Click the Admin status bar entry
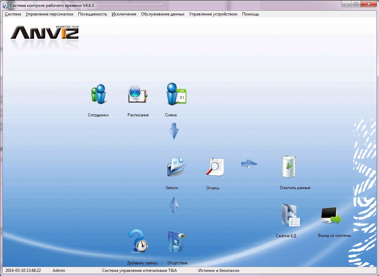 point(59,271)
